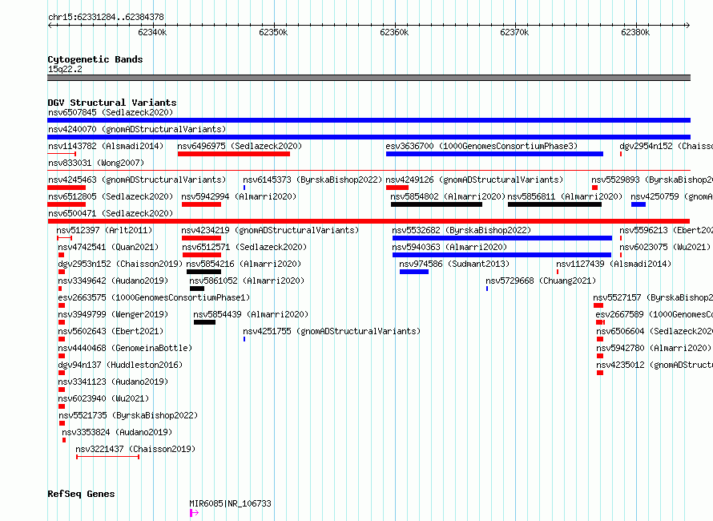Click dgv2953n152 (Chaisson2019) label

120,264
